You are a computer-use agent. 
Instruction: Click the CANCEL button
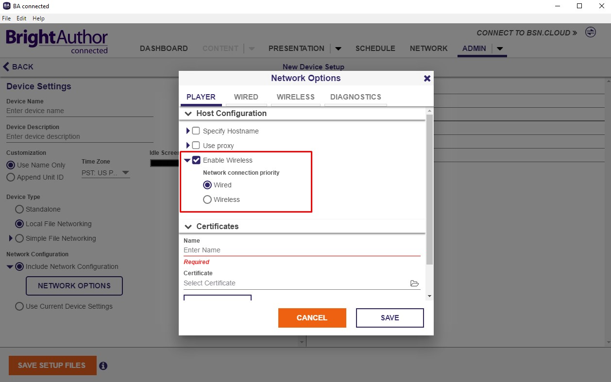312,318
